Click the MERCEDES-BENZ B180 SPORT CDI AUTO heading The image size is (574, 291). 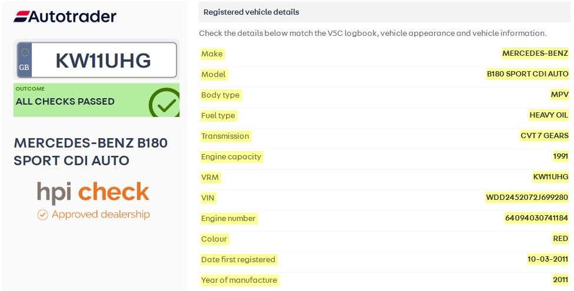(91, 152)
